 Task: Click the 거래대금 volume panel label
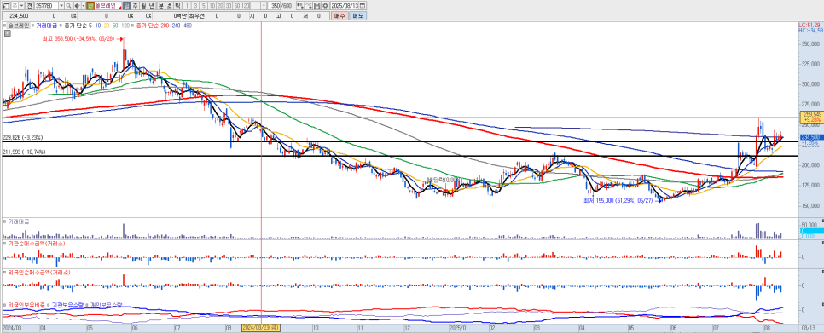point(19,221)
